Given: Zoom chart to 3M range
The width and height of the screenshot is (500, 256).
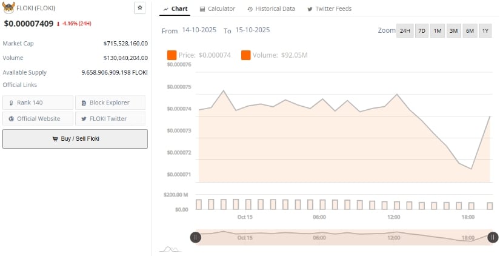Looking at the screenshot, I should point(453,31).
